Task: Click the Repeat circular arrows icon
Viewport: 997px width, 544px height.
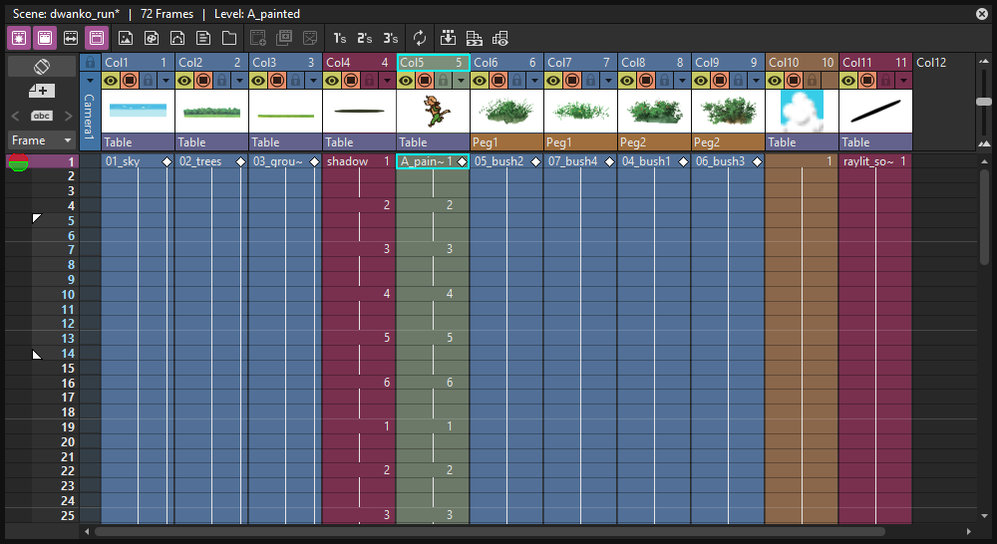Action: click(420, 38)
